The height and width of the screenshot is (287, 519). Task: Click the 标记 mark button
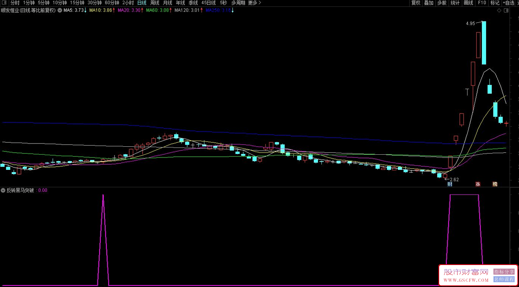[495, 3]
